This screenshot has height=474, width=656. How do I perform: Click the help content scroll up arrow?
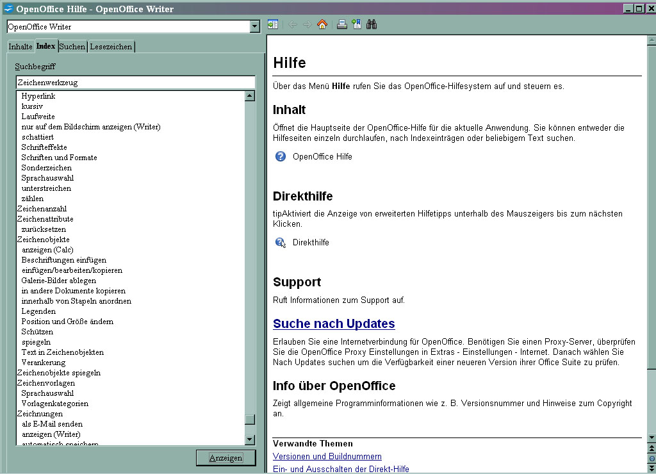point(652,40)
